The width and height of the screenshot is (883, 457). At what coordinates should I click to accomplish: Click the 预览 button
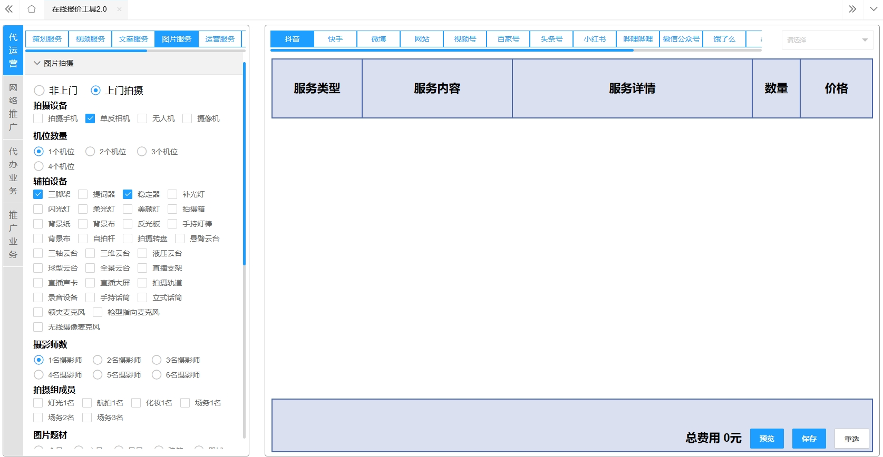coord(767,439)
